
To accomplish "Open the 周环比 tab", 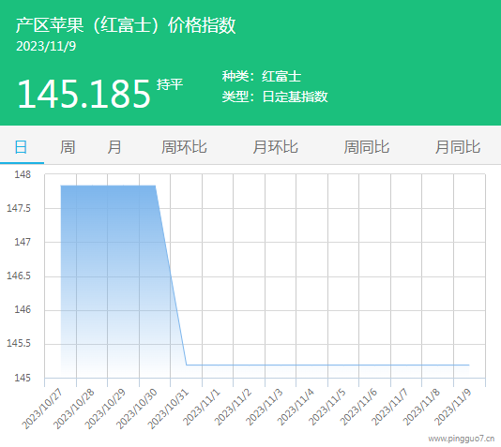I will pos(184,147).
